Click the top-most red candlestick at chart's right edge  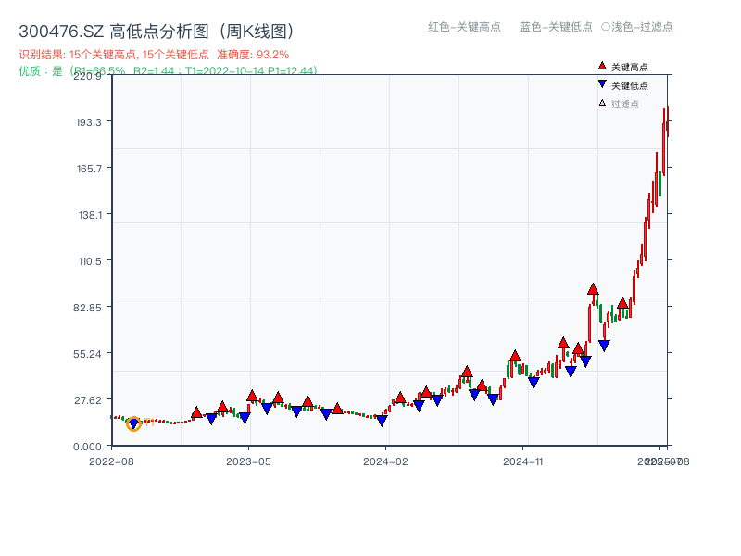(x=668, y=121)
